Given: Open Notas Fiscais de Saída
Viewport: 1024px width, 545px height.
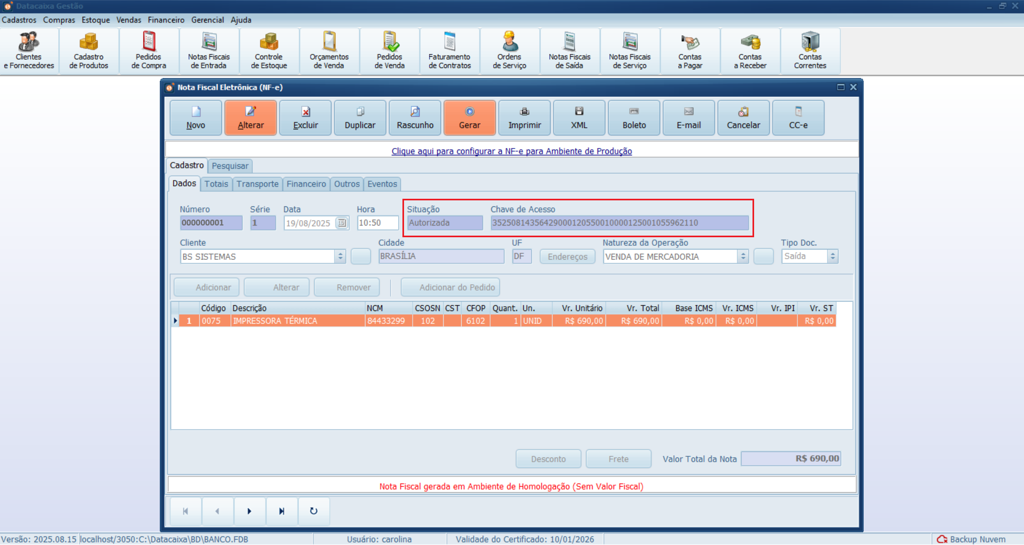Looking at the screenshot, I should point(569,51).
